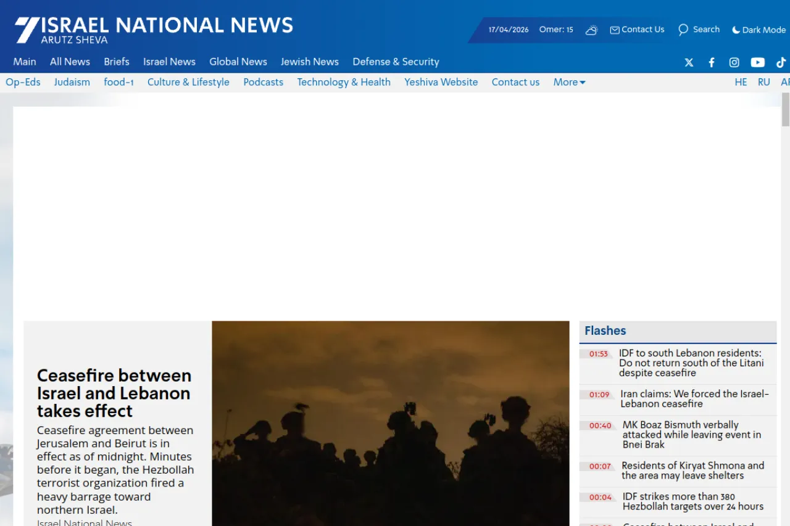This screenshot has width=790, height=526.
Task: Toggle Dark Mode
Action: [759, 30]
